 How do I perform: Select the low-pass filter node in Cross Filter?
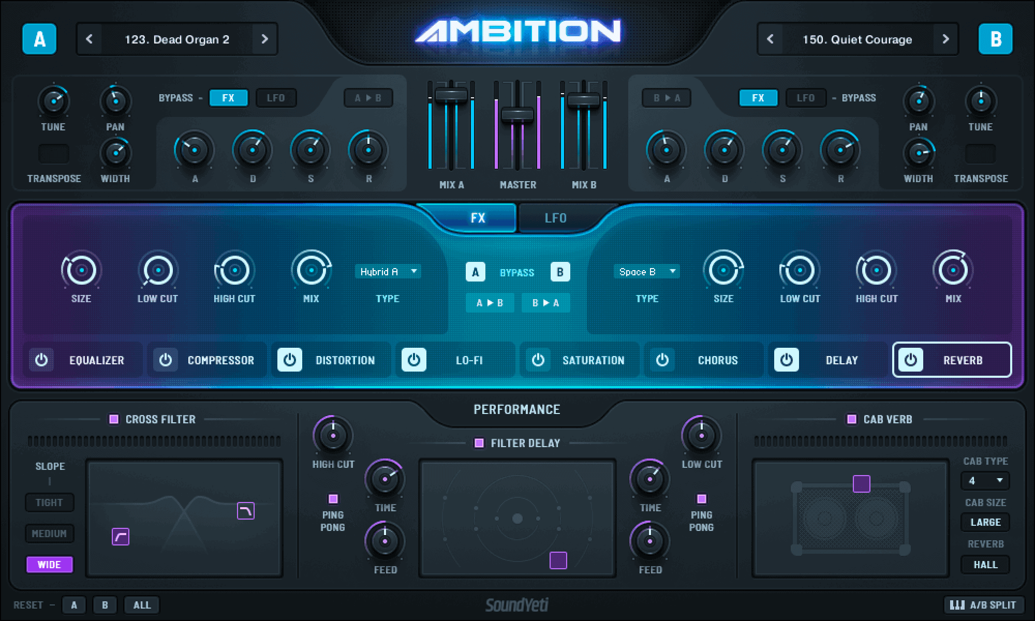point(246,511)
